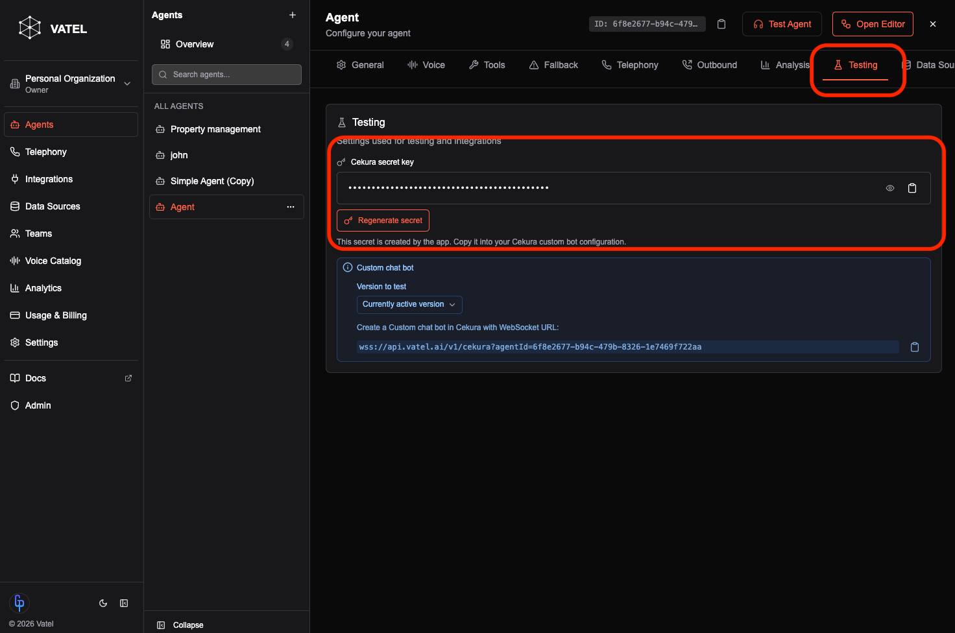Copy the Cekura secret key
Image resolution: width=955 pixels, height=633 pixels.
912,188
